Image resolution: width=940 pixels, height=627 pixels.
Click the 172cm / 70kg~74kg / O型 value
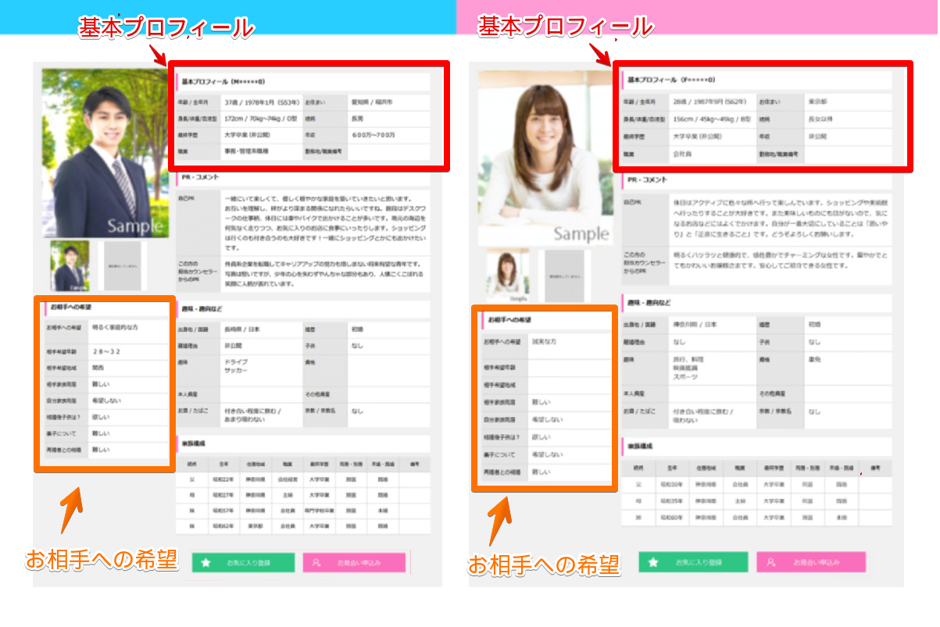[x=260, y=119]
